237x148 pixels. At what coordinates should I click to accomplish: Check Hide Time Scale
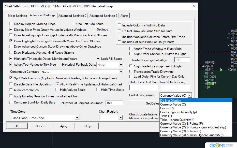[x=98, y=90]
